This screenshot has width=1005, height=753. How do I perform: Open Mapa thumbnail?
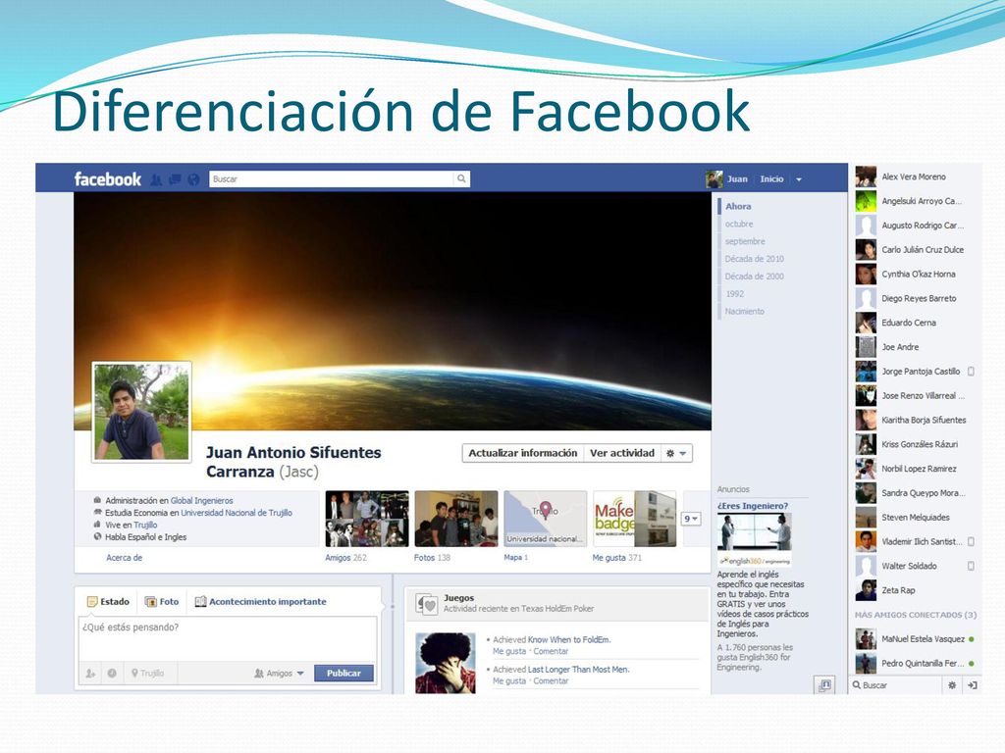[545, 519]
